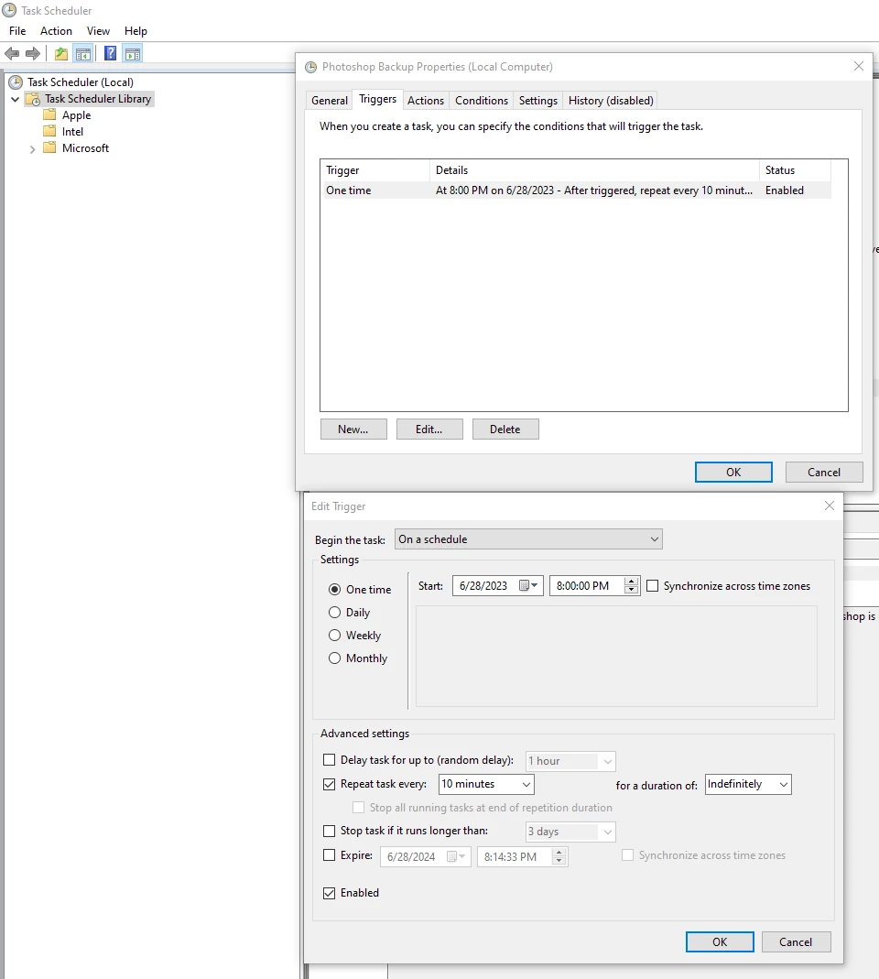
Task: Select Task Scheduler (Local) tree item
Action: coord(81,82)
